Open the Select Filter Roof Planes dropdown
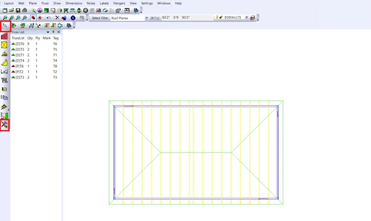Viewport: 371px width, 221px height. click(x=146, y=18)
